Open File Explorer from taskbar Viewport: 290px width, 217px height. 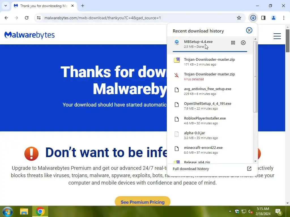click(24, 211)
